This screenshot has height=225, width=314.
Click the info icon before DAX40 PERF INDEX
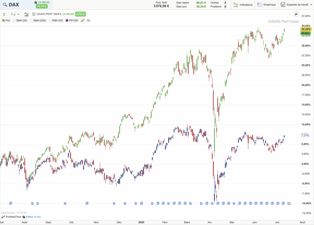coord(34,14)
